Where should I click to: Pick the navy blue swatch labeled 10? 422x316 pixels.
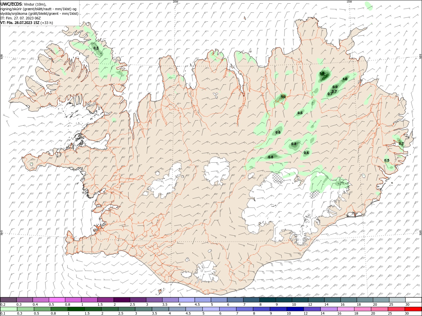tap(295, 309)
